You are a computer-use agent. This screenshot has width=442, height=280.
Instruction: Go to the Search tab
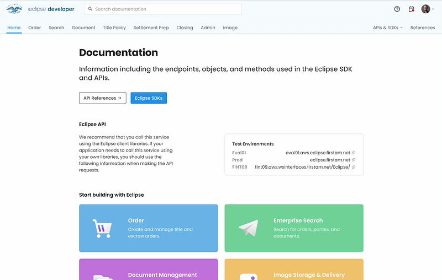pyautogui.click(x=56, y=28)
